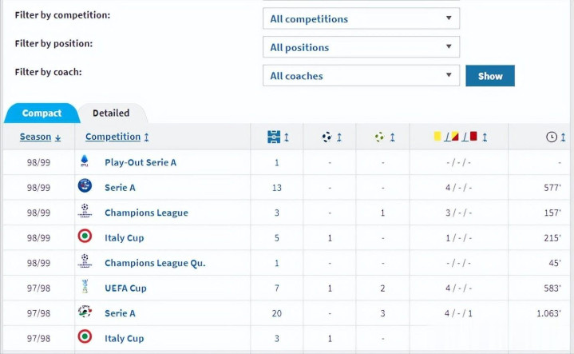
Task: Switch to the Detailed tab
Action: (x=111, y=113)
